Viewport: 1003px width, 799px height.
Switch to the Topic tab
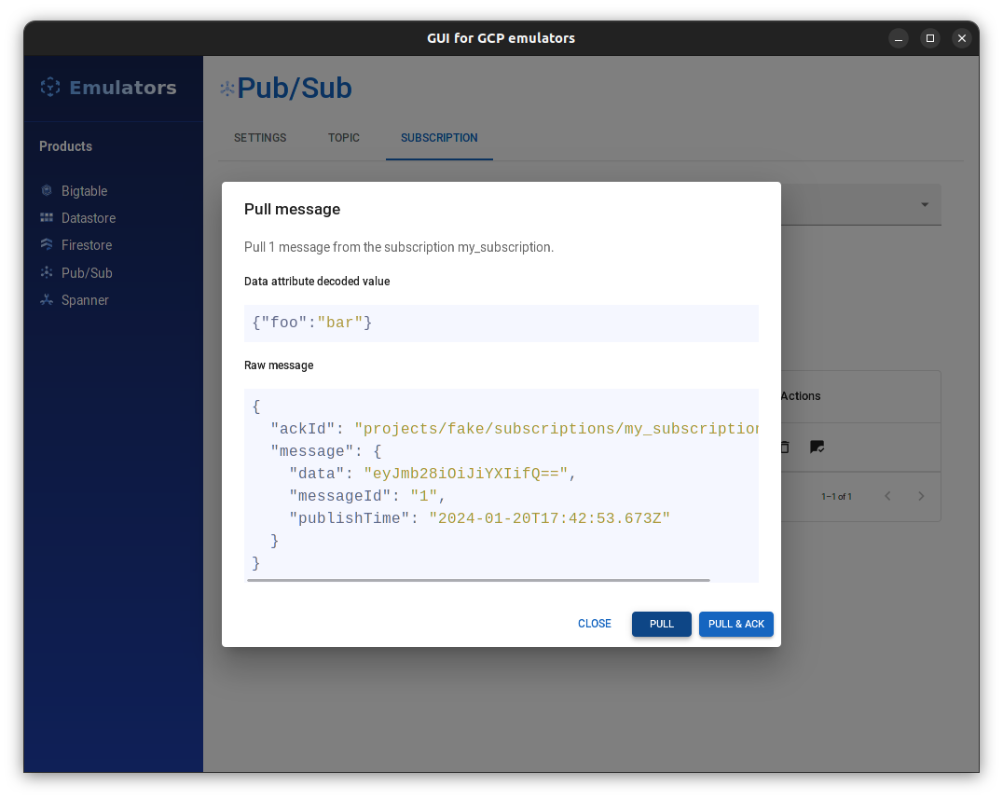(344, 138)
